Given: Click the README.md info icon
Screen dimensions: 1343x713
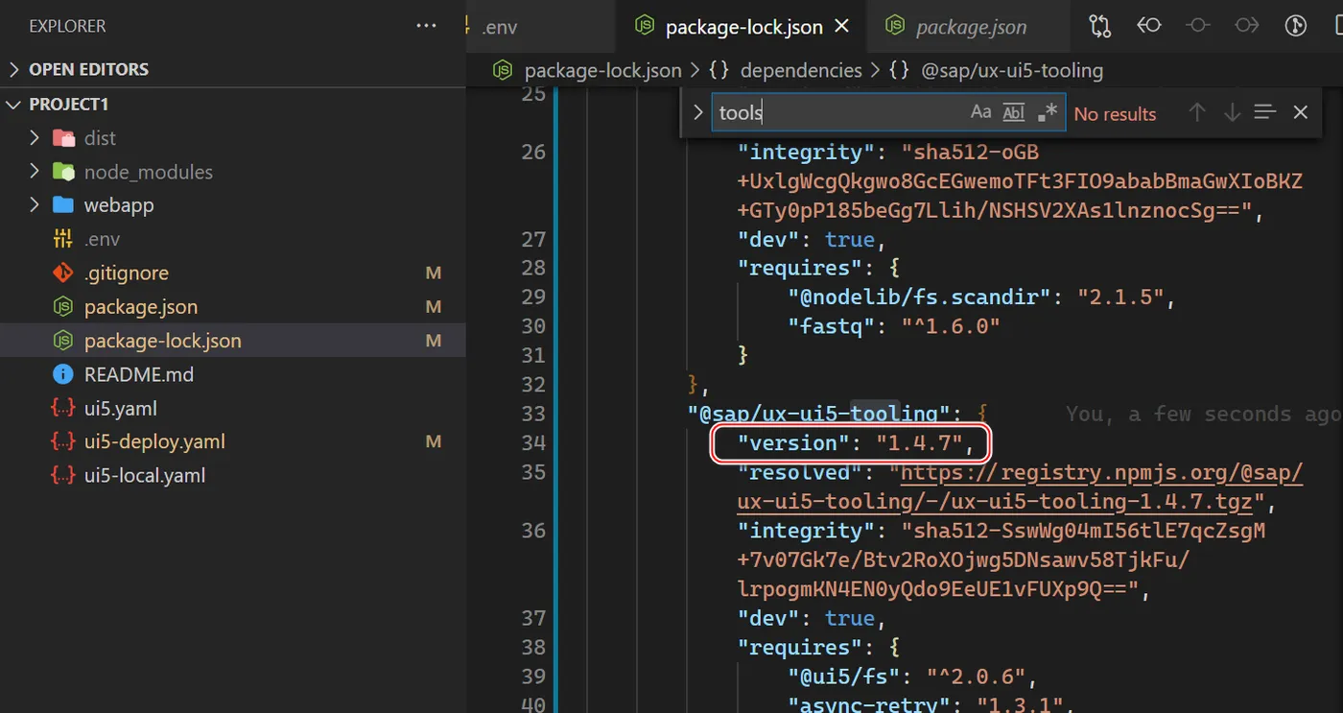Looking at the screenshot, I should (63, 374).
